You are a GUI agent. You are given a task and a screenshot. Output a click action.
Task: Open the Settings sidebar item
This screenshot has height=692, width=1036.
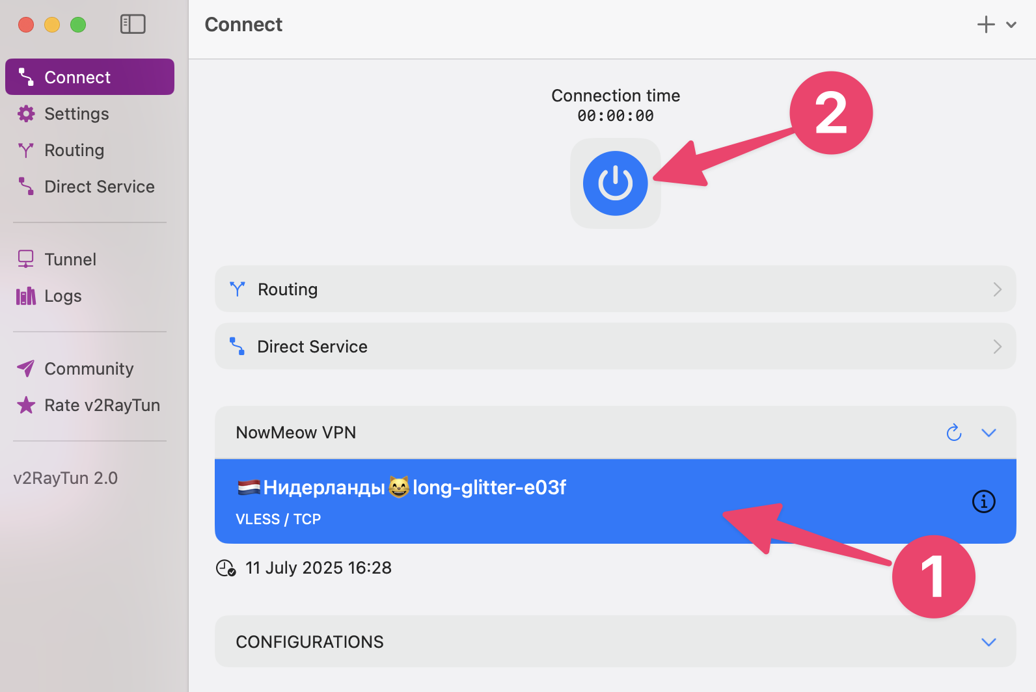[77, 114]
